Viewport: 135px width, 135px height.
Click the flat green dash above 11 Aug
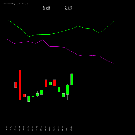point(7,70)
